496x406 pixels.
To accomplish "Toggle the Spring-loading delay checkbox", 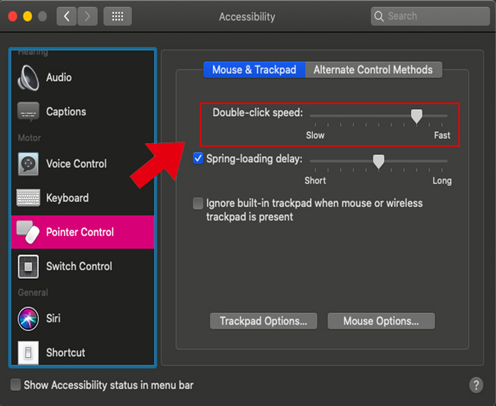I will 198,158.
